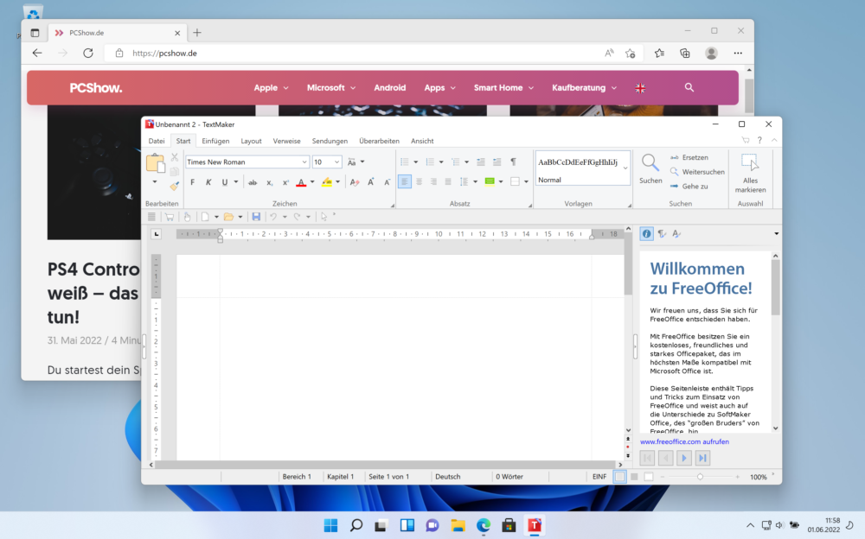This screenshot has width=865, height=539.
Task: Click the PCShow logo in the website header
Action: pos(96,88)
